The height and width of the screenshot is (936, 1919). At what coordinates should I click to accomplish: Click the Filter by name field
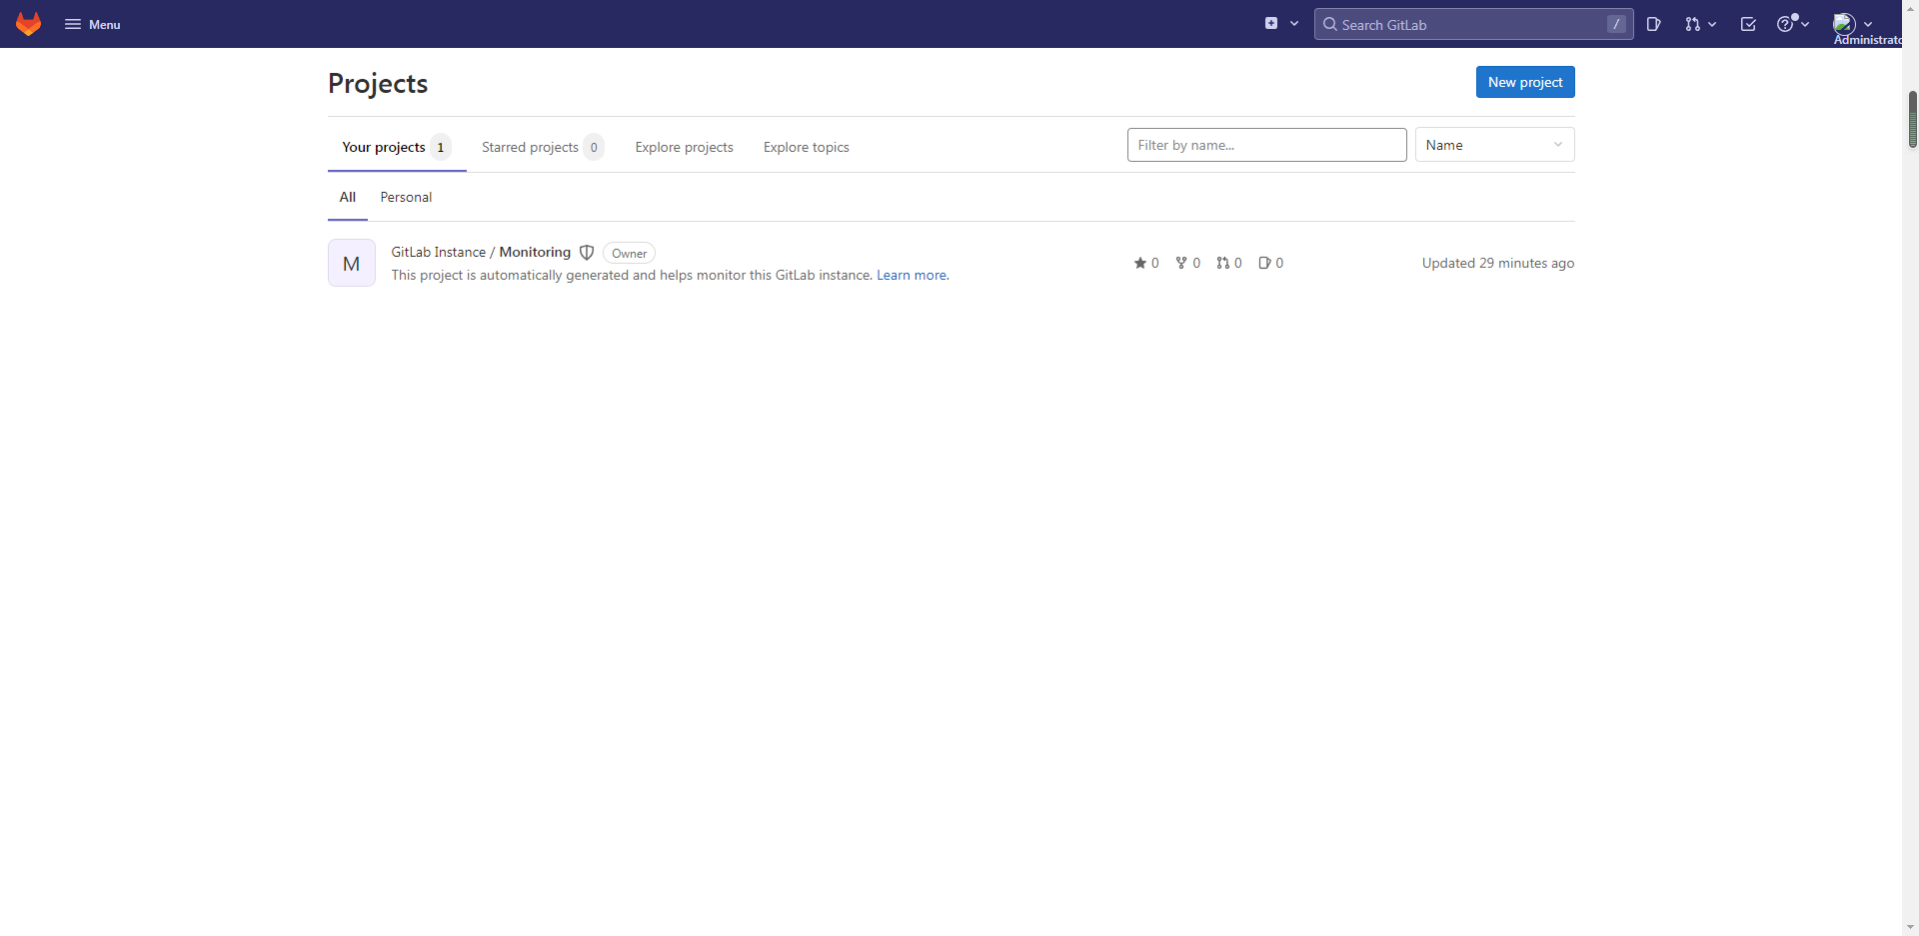(1266, 145)
